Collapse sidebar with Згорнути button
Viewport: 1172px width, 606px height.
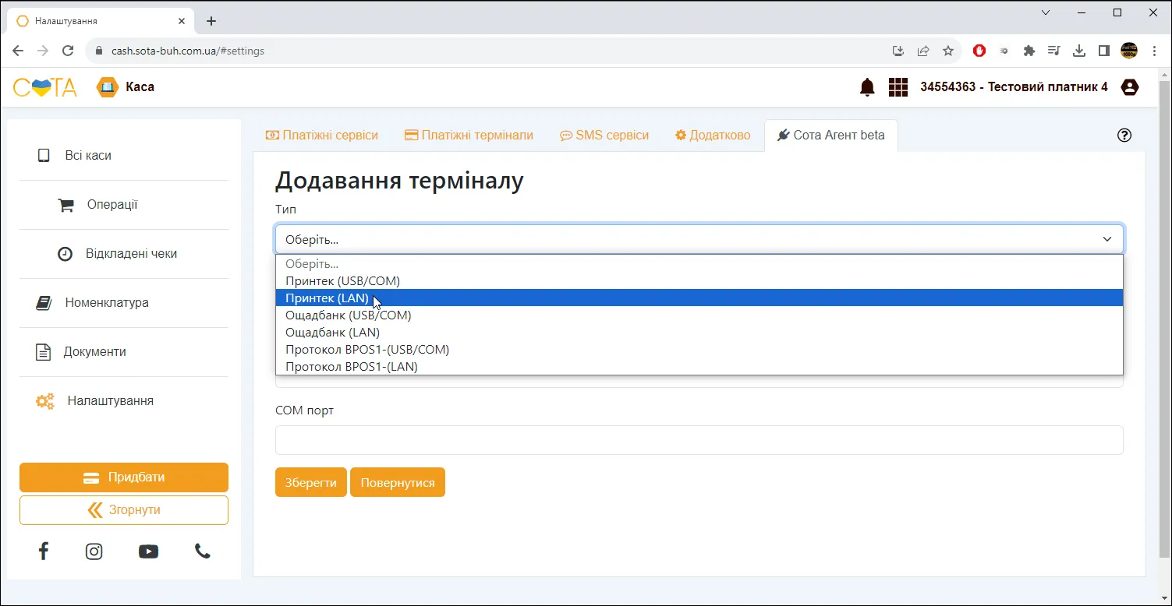pos(124,510)
